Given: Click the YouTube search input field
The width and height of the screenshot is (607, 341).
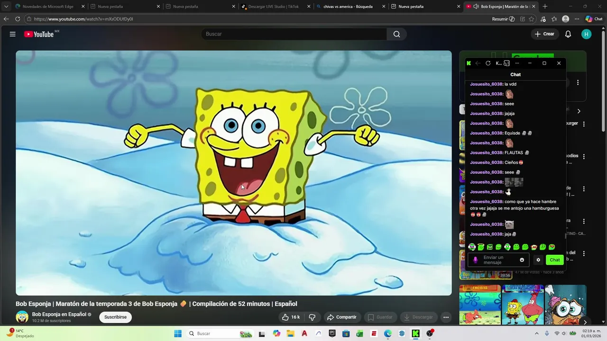Looking at the screenshot, I should [x=294, y=34].
